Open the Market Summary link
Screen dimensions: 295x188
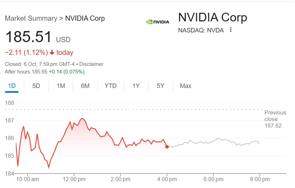coord(31,18)
